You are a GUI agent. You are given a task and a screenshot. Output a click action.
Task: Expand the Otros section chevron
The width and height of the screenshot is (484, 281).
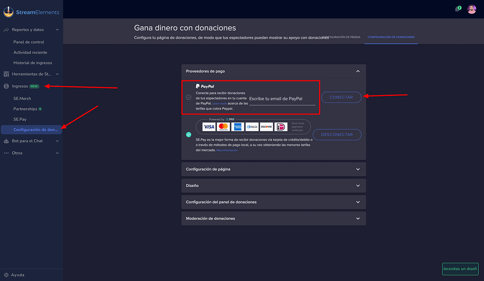tap(57, 153)
